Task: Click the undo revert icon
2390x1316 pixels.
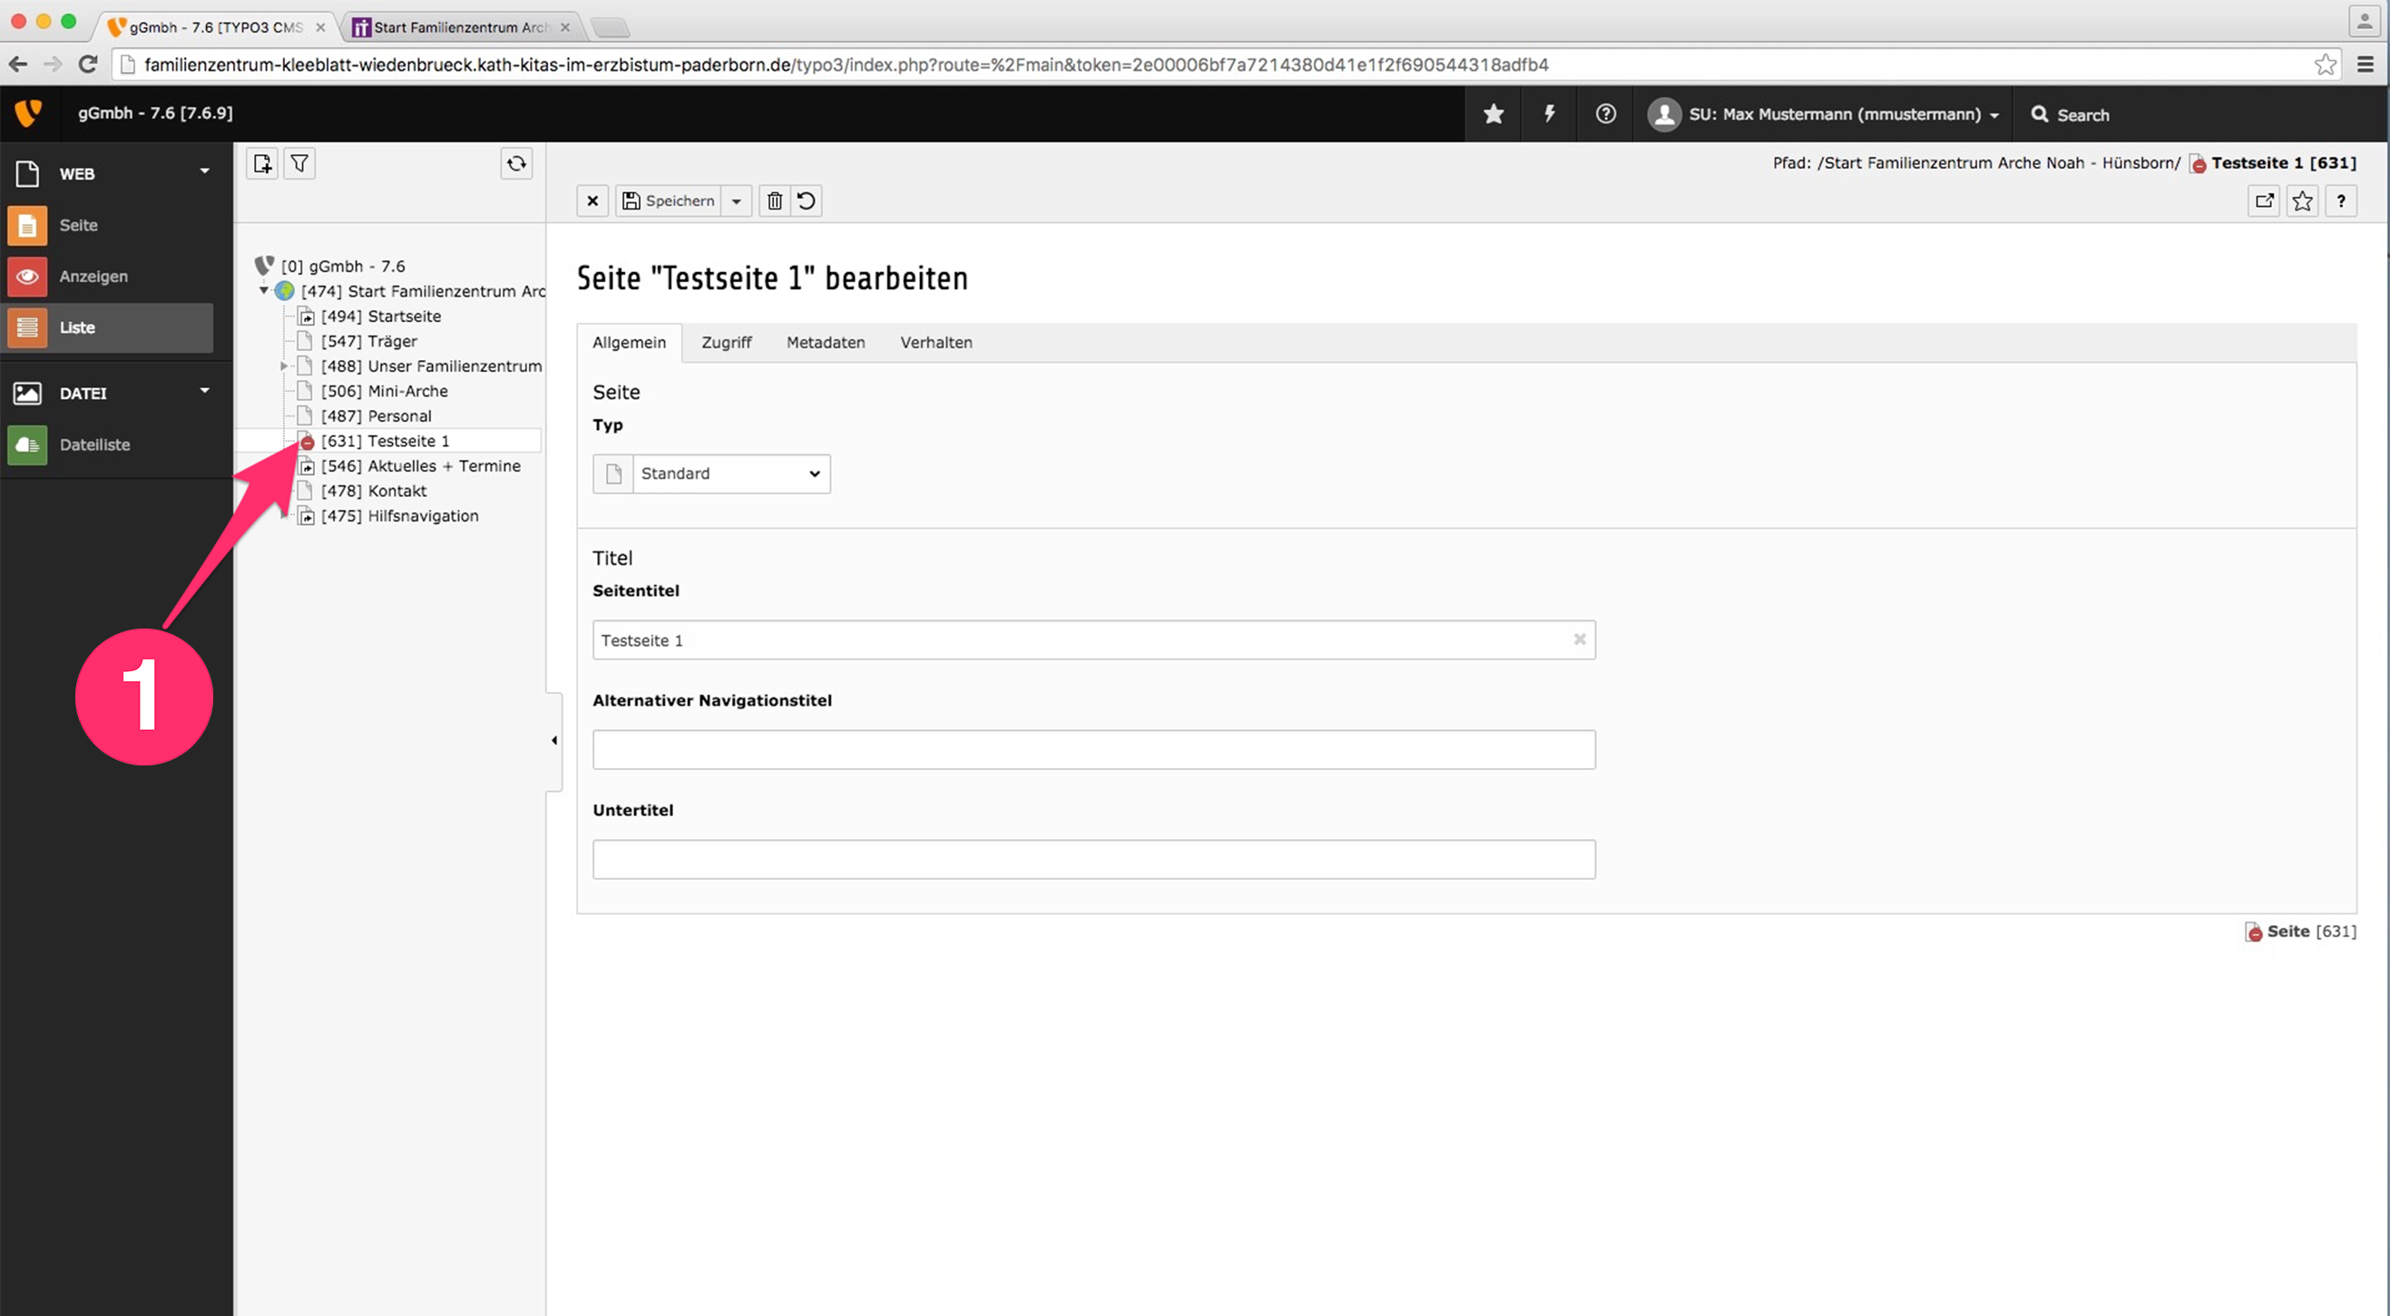Action: click(x=807, y=200)
